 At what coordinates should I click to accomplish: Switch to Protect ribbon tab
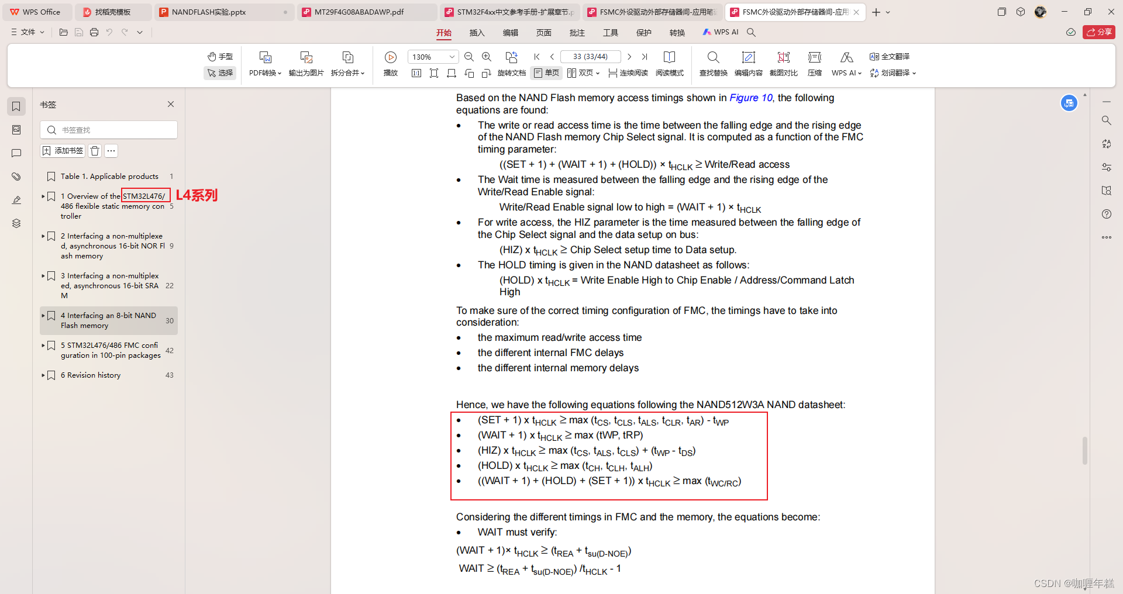644,33
